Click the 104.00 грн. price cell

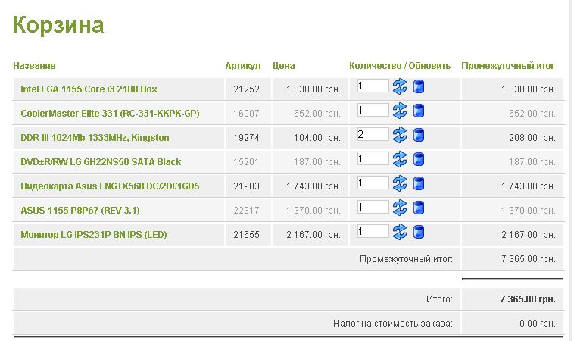[x=317, y=138]
